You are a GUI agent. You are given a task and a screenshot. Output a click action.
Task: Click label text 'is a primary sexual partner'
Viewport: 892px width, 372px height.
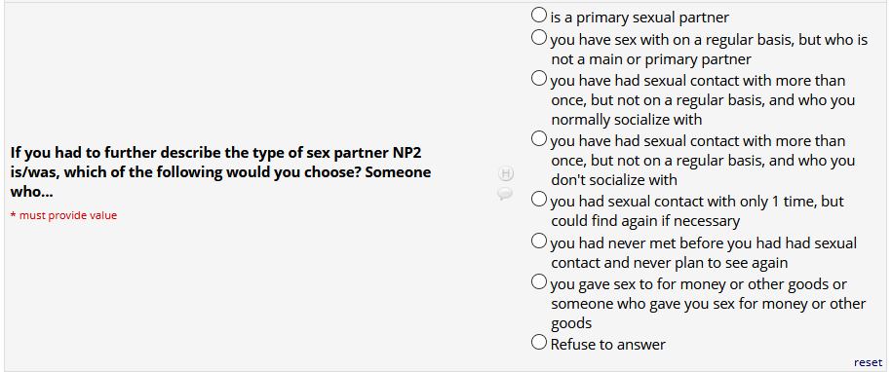(x=640, y=18)
